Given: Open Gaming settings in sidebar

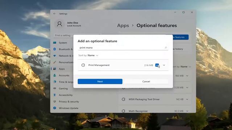Looking at the screenshot, I should coord(63,88).
